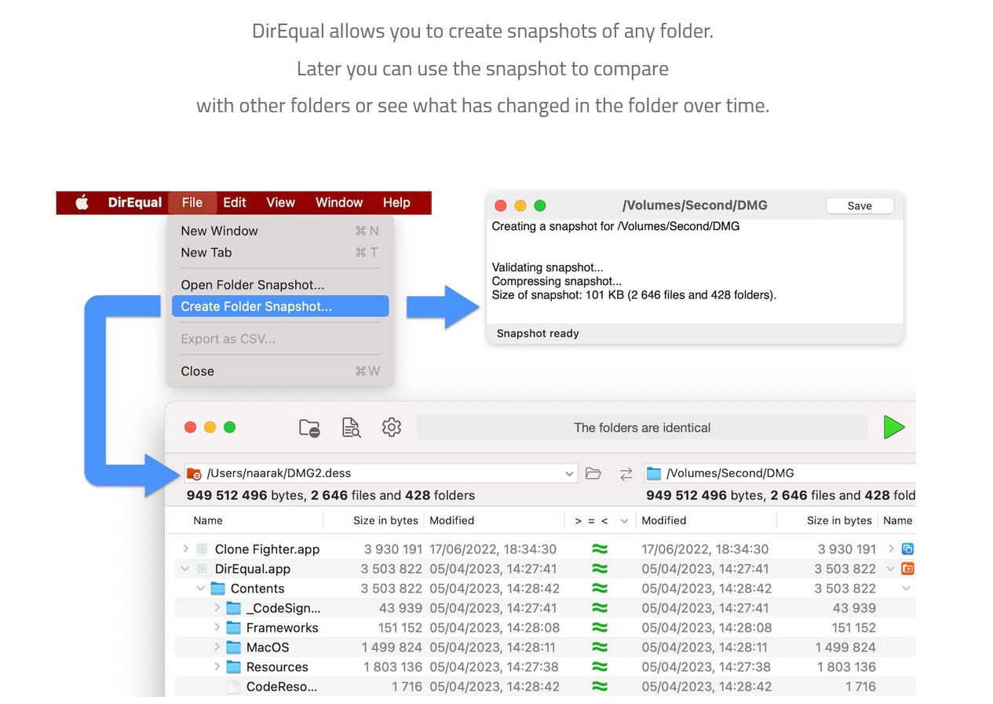This screenshot has width=993, height=704.
Task: Click Save in the snapshot window
Action: (860, 206)
